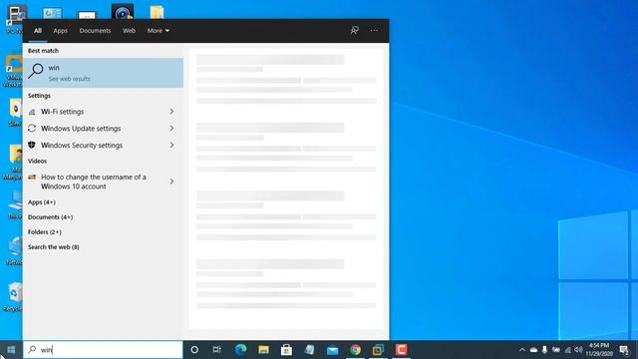Open the three-dot options in search header
Viewport: 638px width, 359px height.
[374, 31]
